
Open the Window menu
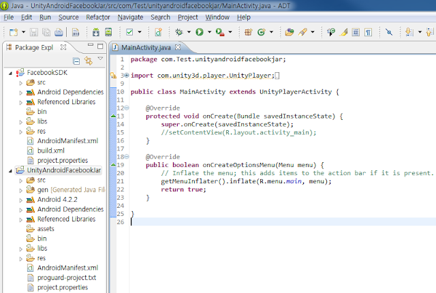[217, 17]
